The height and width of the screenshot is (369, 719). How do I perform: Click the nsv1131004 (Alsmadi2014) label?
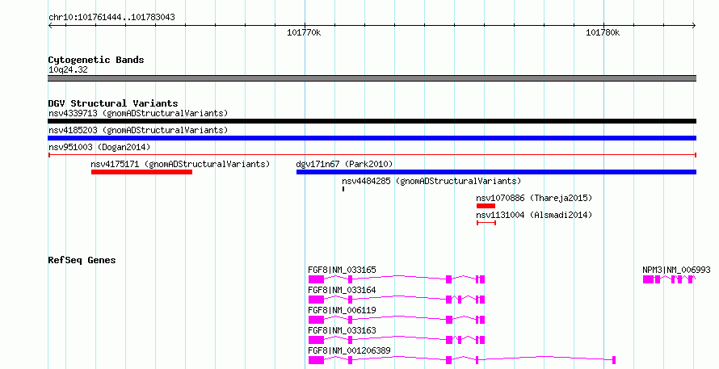(534, 215)
